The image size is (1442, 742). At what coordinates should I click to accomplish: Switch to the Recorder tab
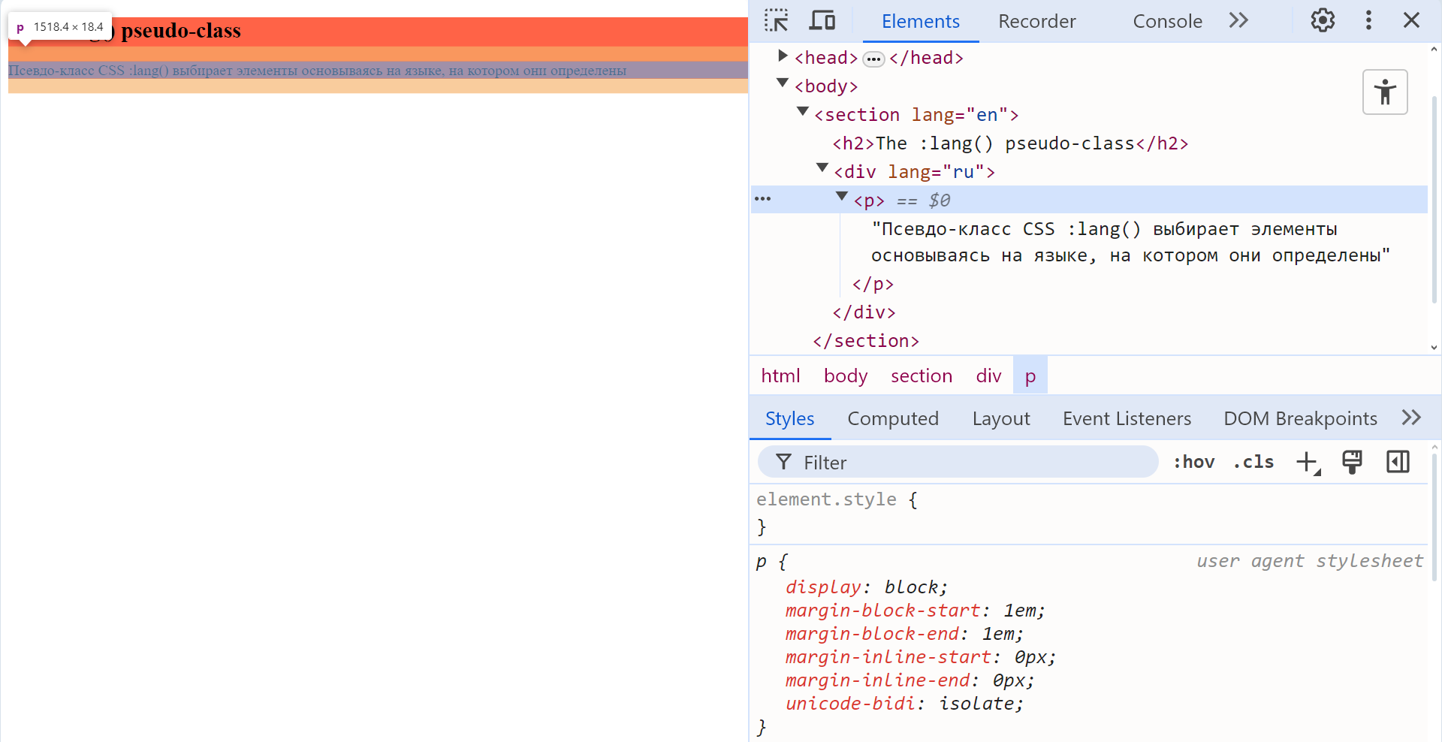coord(1036,21)
